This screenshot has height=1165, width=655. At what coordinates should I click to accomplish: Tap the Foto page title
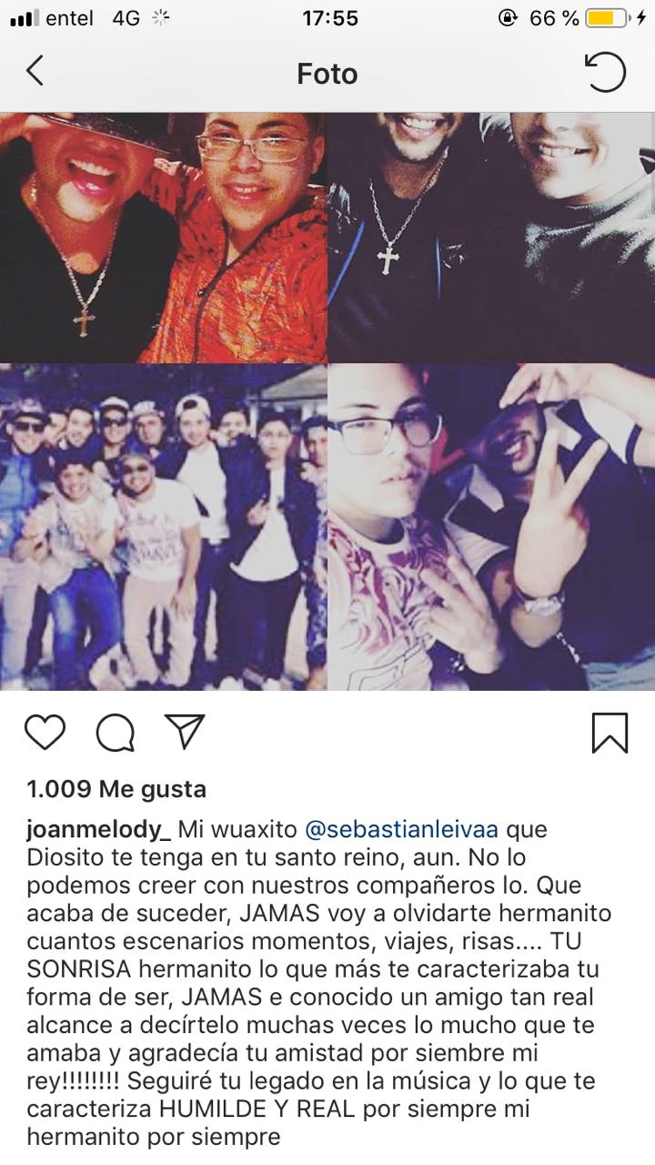point(327,74)
